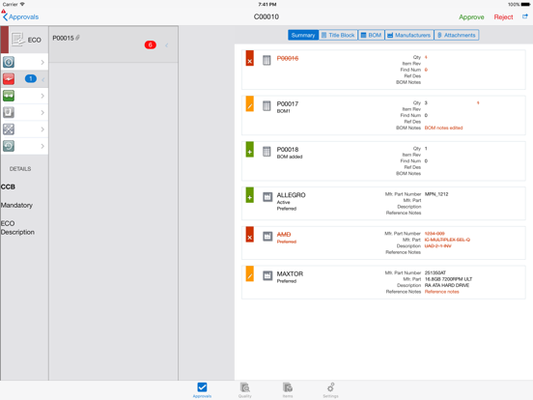Select the red affected items icon
The height and width of the screenshot is (400, 533).
click(x=9, y=79)
